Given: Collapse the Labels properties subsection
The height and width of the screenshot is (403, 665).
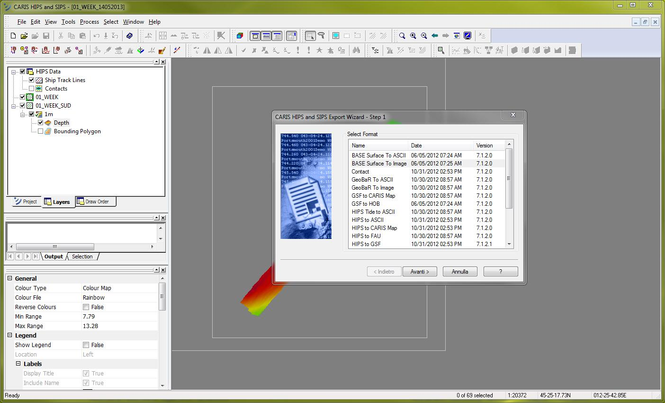Looking at the screenshot, I should click(x=18, y=364).
